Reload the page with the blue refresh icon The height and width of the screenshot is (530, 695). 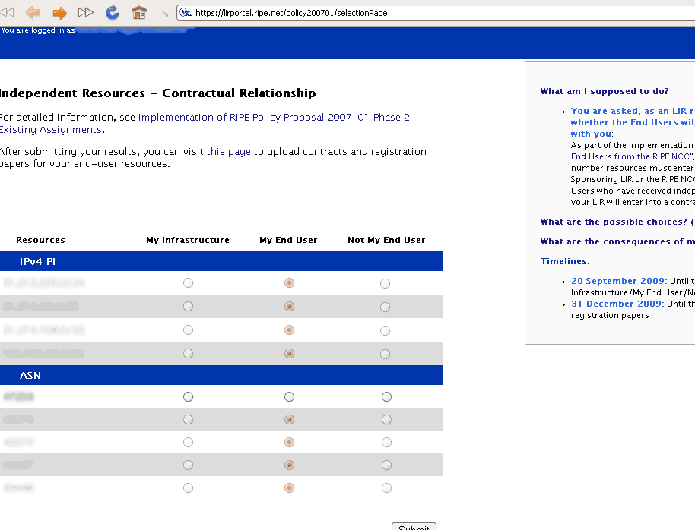coord(113,12)
